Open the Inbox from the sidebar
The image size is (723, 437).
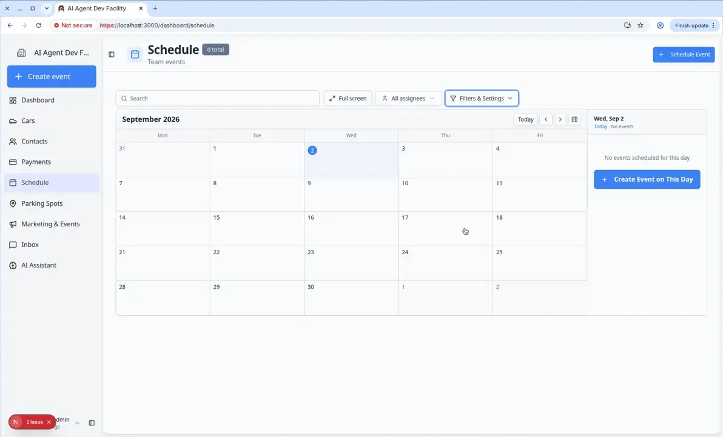[52, 245]
